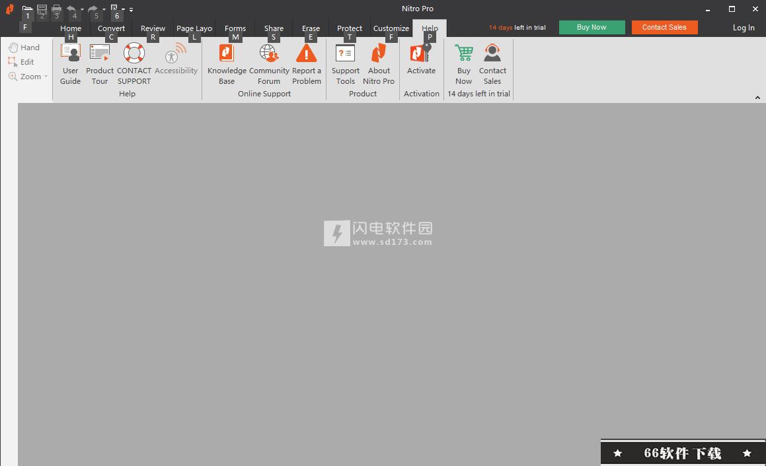Click the Save icon in quick access toolbar

tap(42, 9)
